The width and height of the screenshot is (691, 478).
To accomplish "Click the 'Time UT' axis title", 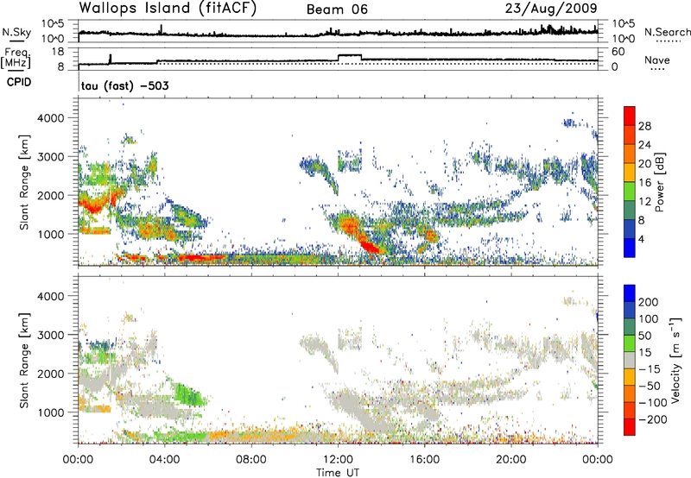I will pos(338,472).
